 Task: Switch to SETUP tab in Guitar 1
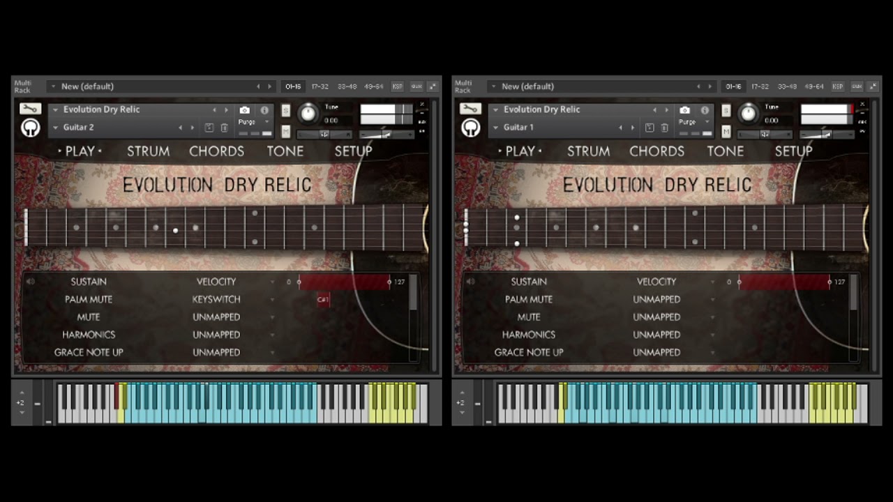pyautogui.click(x=793, y=151)
